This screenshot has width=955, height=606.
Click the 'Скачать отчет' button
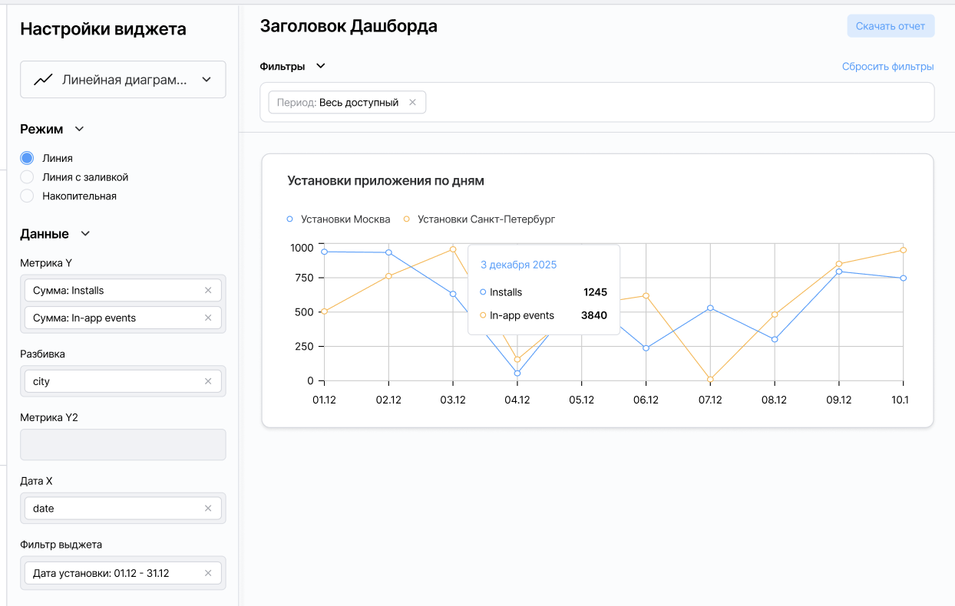click(891, 26)
